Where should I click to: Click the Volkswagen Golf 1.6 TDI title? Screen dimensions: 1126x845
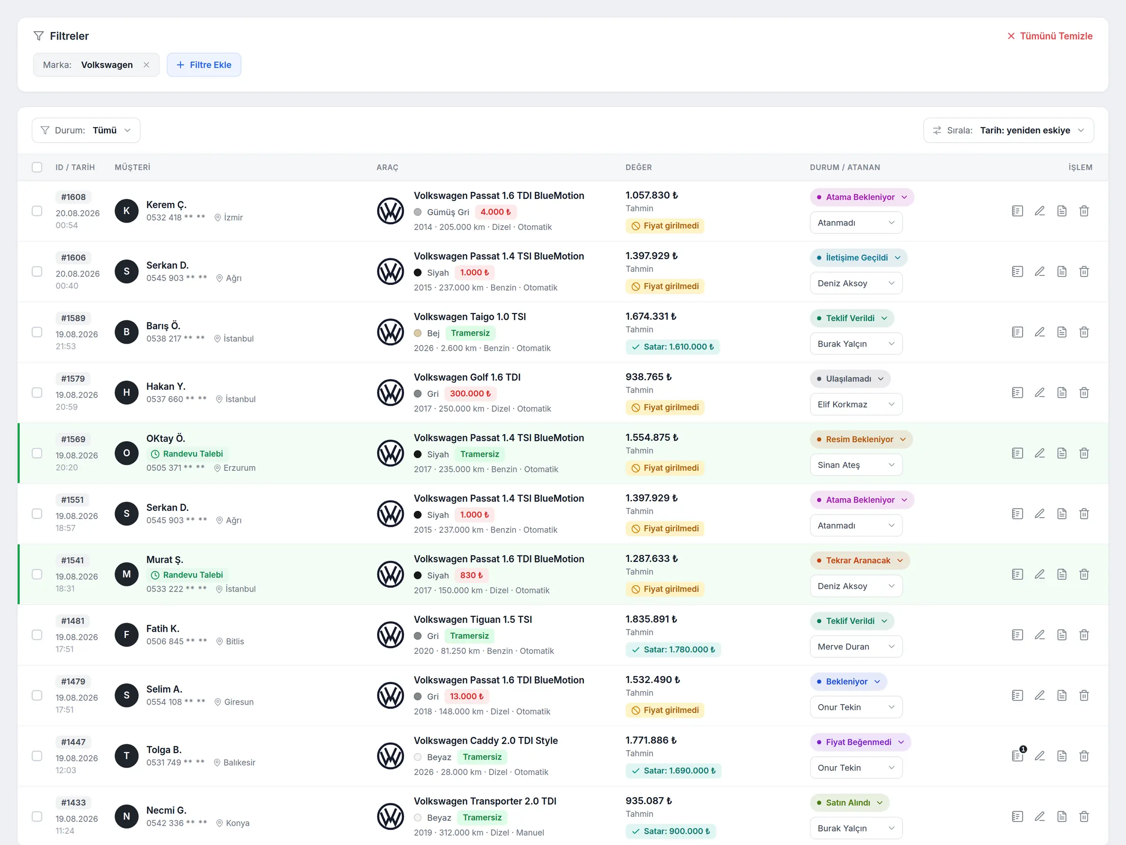pyautogui.click(x=467, y=377)
